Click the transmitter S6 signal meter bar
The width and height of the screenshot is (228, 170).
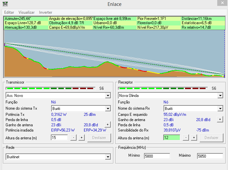(x=50, y=88)
